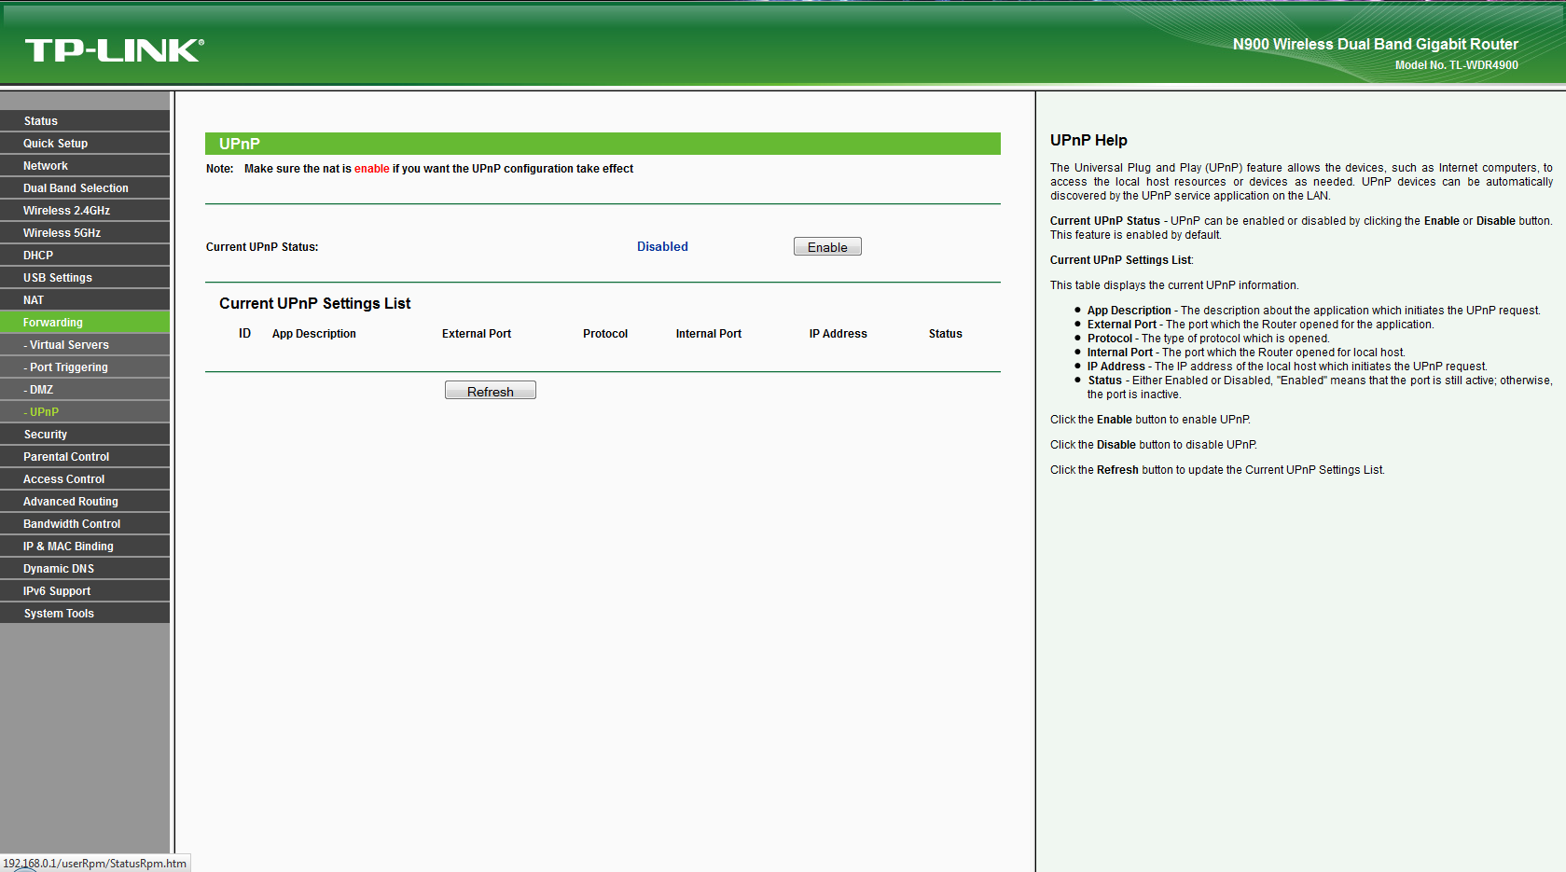1566x872 pixels.
Task: Select the Forwarding menu
Action: click(x=85, y=323)
